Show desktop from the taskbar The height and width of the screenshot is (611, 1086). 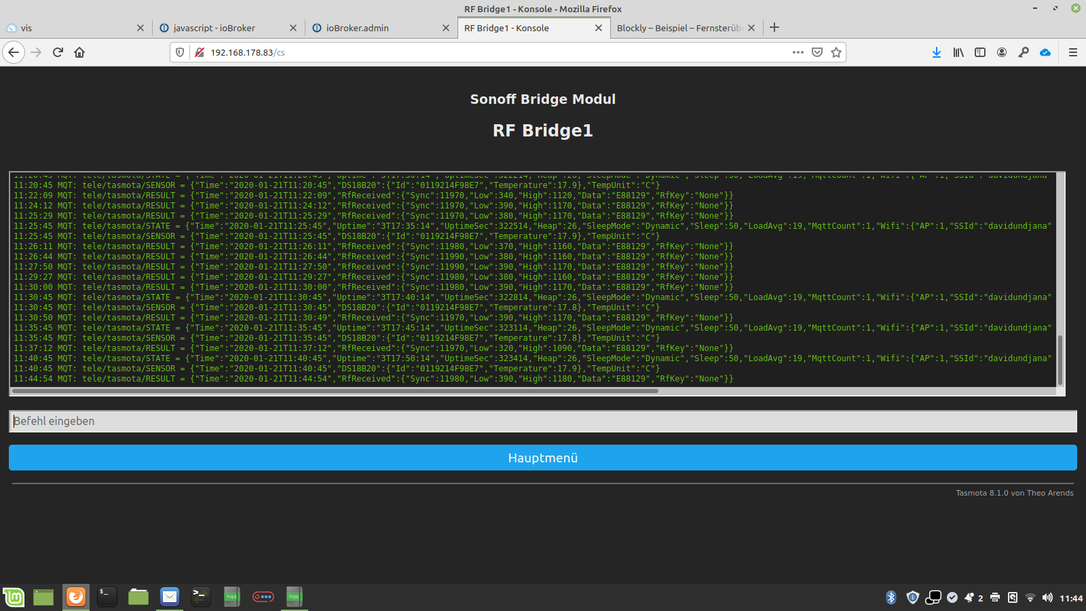43,597
